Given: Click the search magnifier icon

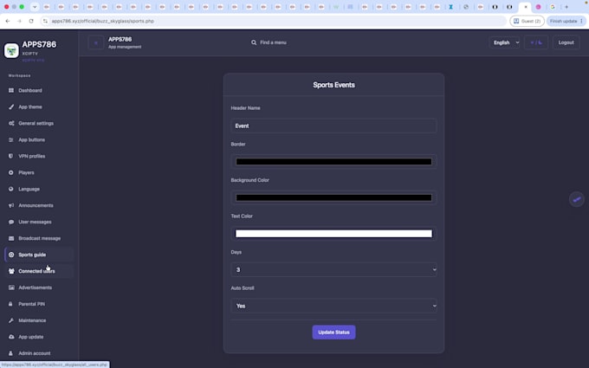Looking at the screenshot, I should [x=254, y=42].
